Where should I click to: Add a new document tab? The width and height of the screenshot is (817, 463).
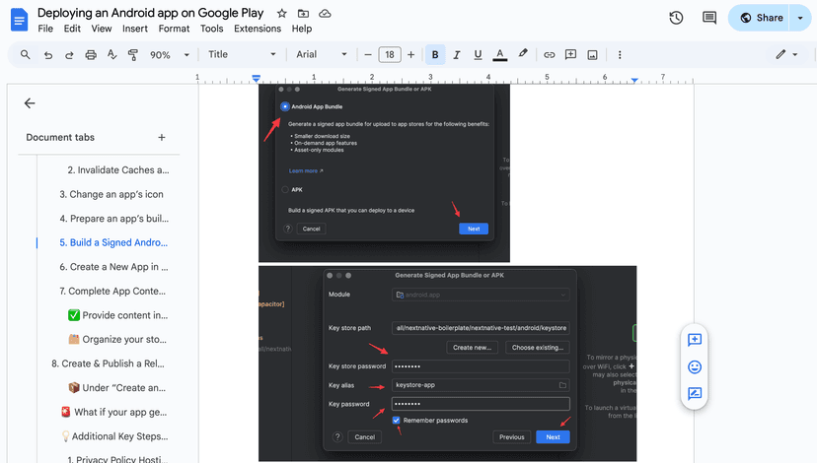[x=162, y=137]
